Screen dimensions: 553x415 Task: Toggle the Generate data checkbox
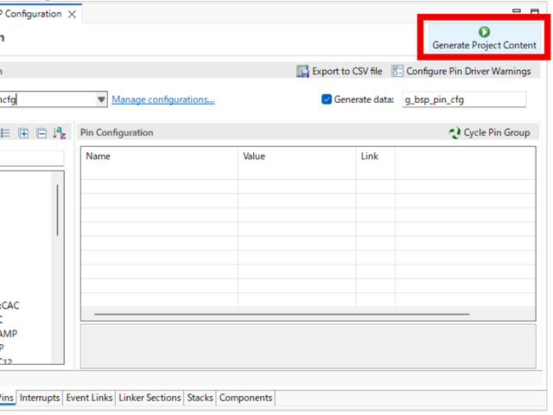tap(327, 99)
